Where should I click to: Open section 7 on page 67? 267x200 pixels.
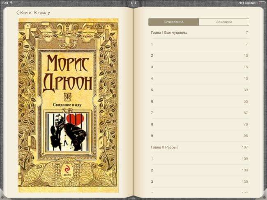tap(199, 113)
